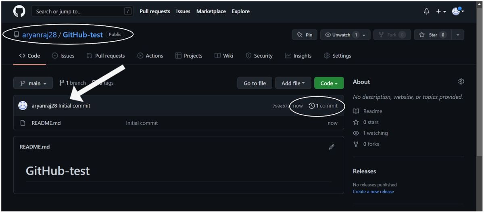The width and height of the screenshot is (484, 213).
Task: Edit README with the pencil icon
Action: pos(332,147)
